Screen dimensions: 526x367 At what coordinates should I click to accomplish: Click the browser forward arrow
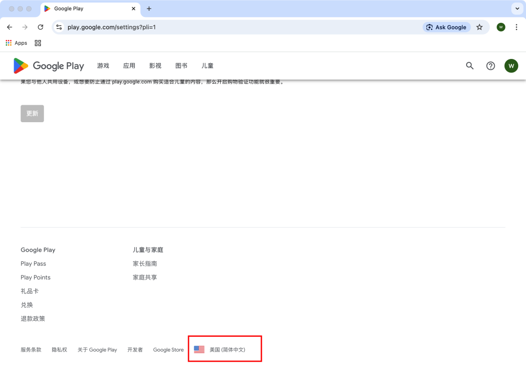pyautogui.click(x=25, y=27)
